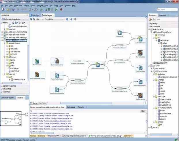Viewport: 179px width, 141px height.
Task: Select the ThanksPubAdapter node
Action: (140, 68)
